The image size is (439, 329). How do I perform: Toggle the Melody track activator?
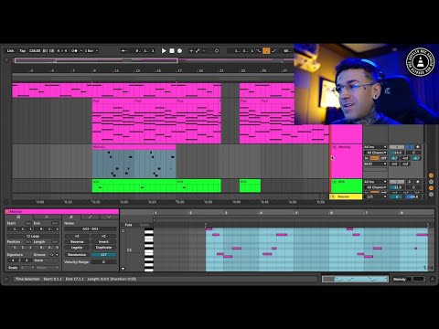[x=397, y=147]
